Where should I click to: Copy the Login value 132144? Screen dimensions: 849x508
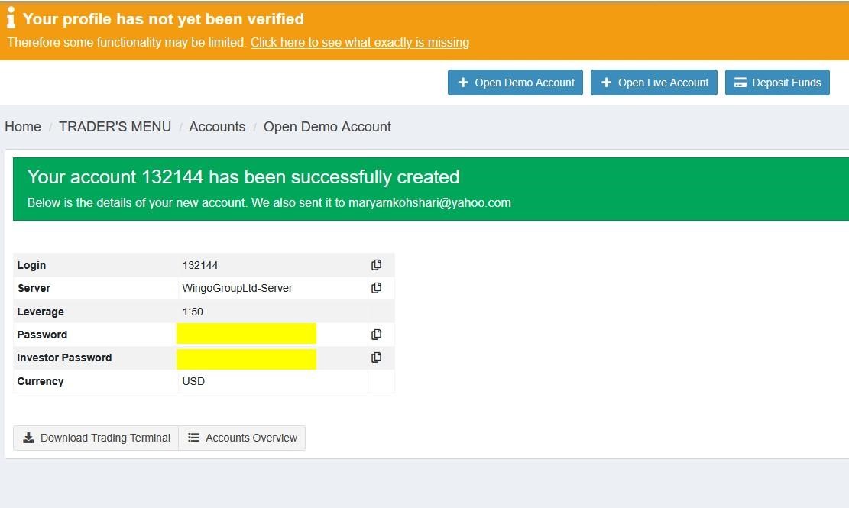point(376,265)
